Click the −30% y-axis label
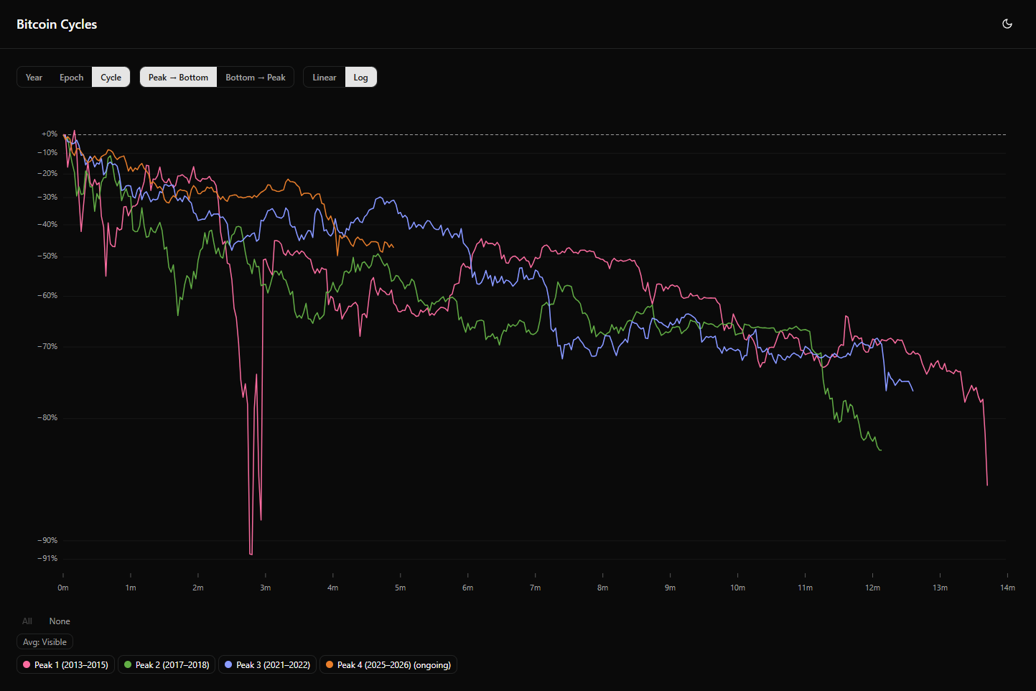Viewport: 1036px width, 691px height. click(47, 198)
